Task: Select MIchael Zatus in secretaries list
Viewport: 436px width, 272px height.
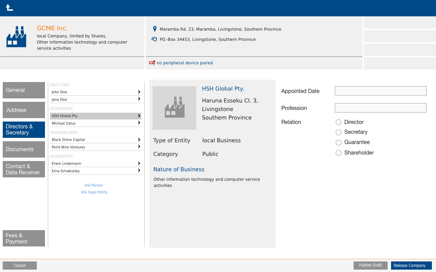Action: click(95, 123)
